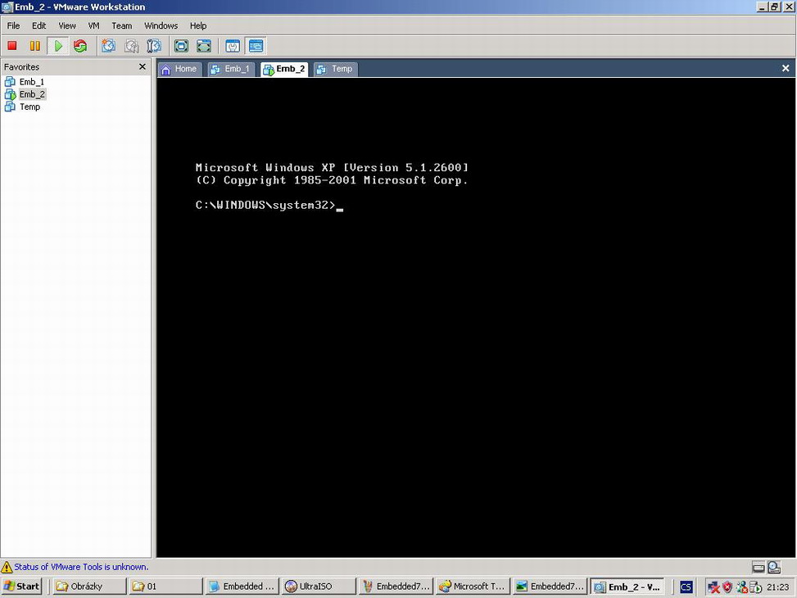Open the Windows menu

161,25
